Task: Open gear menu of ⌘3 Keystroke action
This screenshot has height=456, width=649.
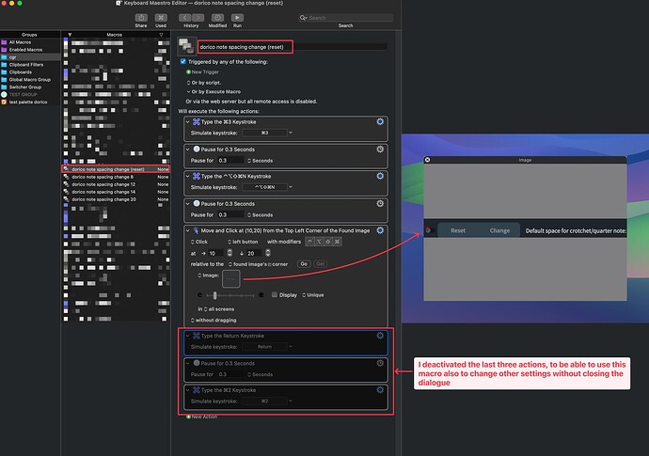Action: coord(380,121)
